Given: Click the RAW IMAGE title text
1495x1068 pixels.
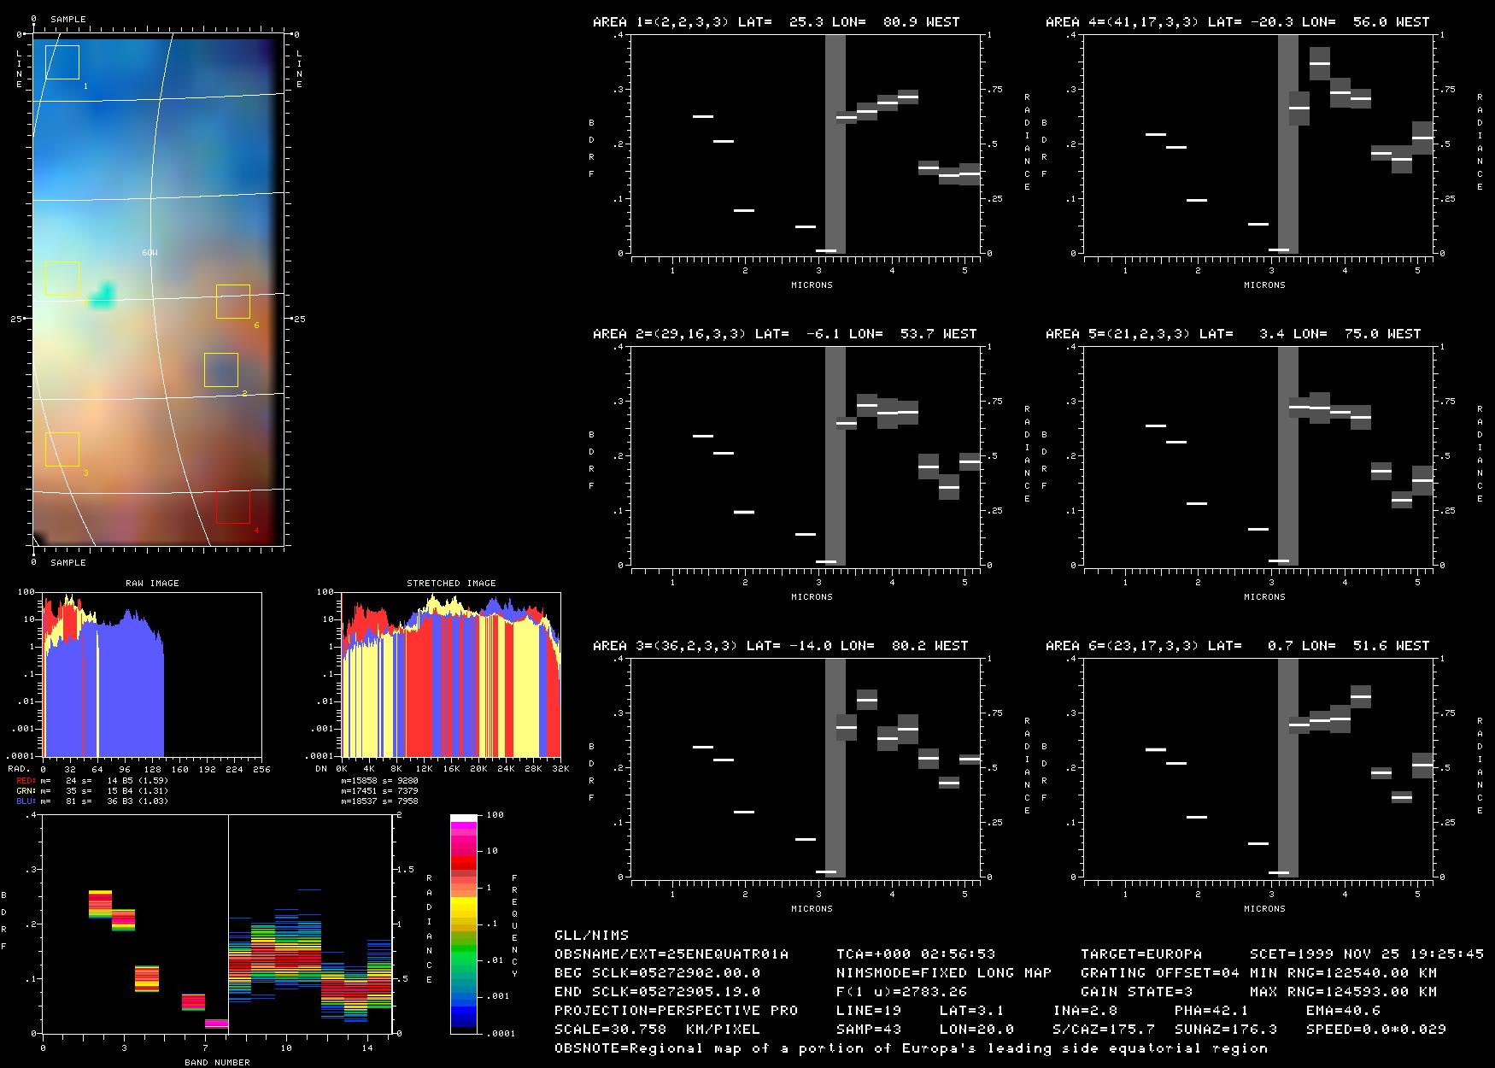Looking at the screenshot, I should point(152,584).
